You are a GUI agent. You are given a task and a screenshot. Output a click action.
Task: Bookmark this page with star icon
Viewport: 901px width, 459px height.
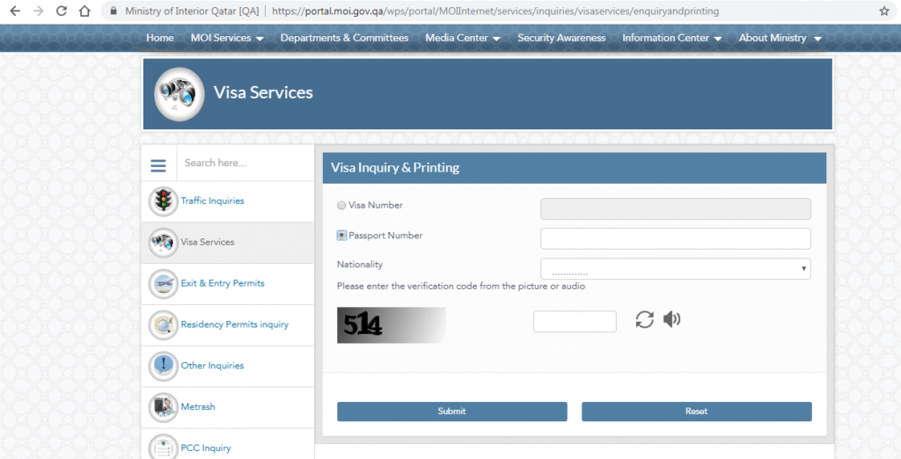pyautogui.click(x=883, y=11)
